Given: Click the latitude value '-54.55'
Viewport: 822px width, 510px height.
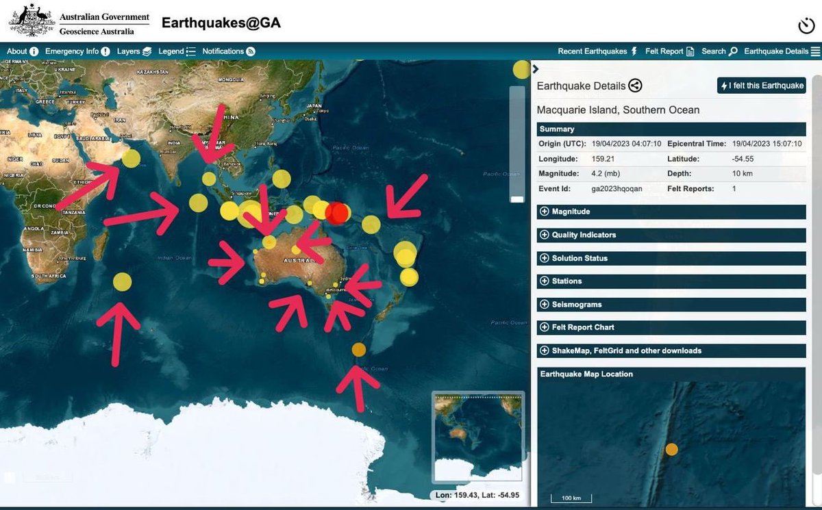Looking at the screenshot, I should 743,158.
